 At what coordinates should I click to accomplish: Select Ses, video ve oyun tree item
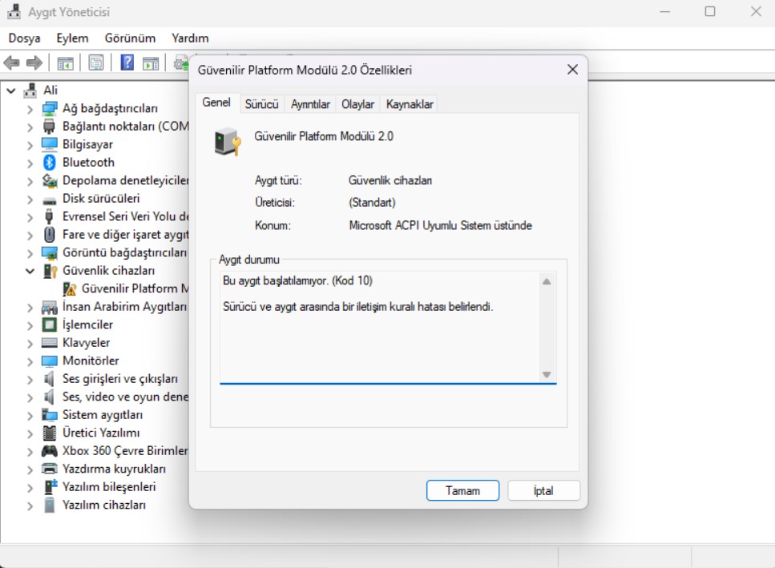click(x=126, y=397)
